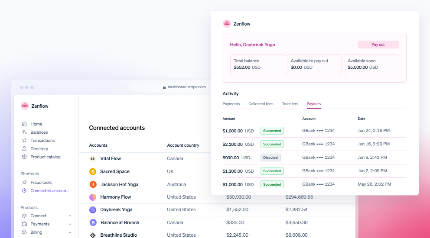Viewport: 430px width, 238px height.
Task: Click the Jackson Hot Yoga orange avatar
Action: click(x=93, y=184)
